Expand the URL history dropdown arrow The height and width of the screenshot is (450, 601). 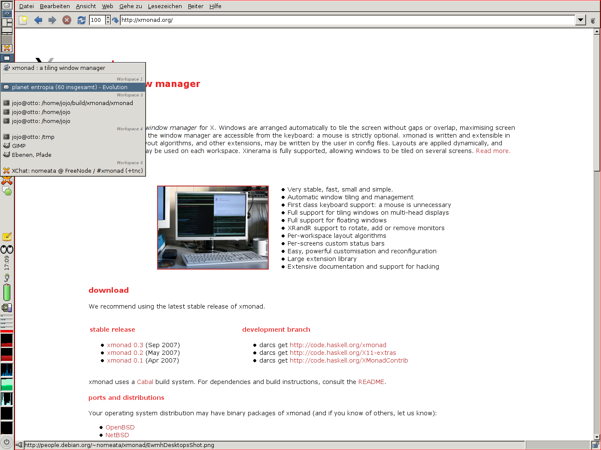[x=580, y=20]
